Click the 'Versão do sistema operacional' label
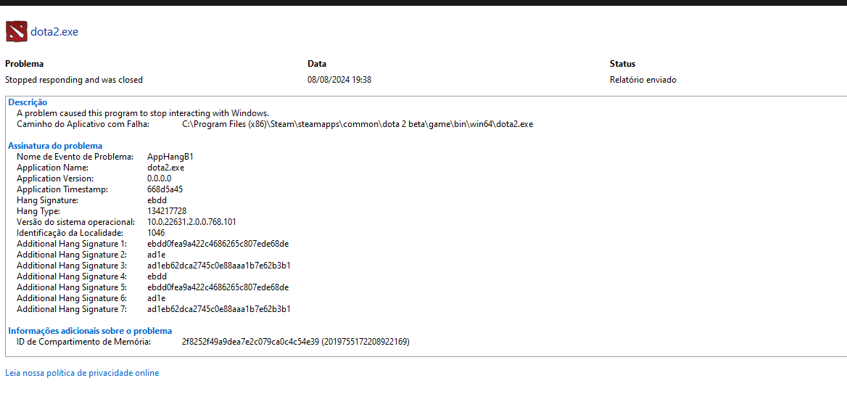The image size is (847, 394). pos(75,222)
